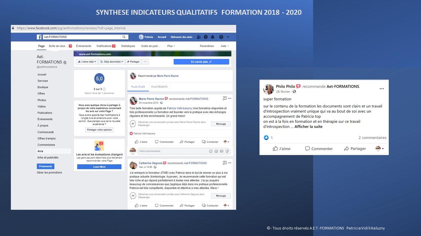Screen dimensions: 421x236
Task: Switch to the Page tab
Action: tap(41, 46)
